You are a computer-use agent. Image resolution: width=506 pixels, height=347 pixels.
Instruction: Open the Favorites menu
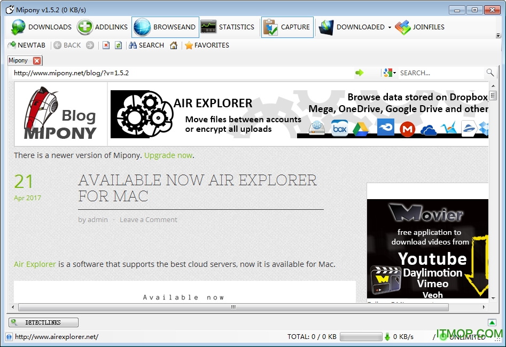click(207, 45)
